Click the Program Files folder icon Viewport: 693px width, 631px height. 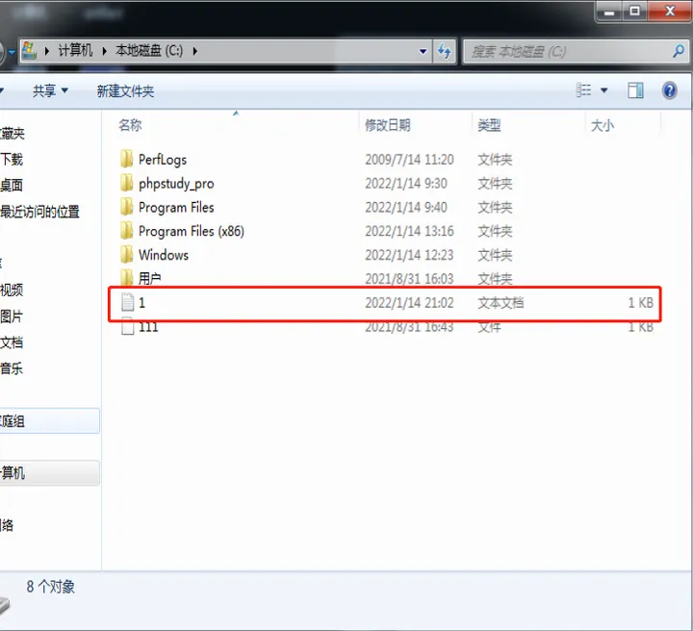(126, 207)
